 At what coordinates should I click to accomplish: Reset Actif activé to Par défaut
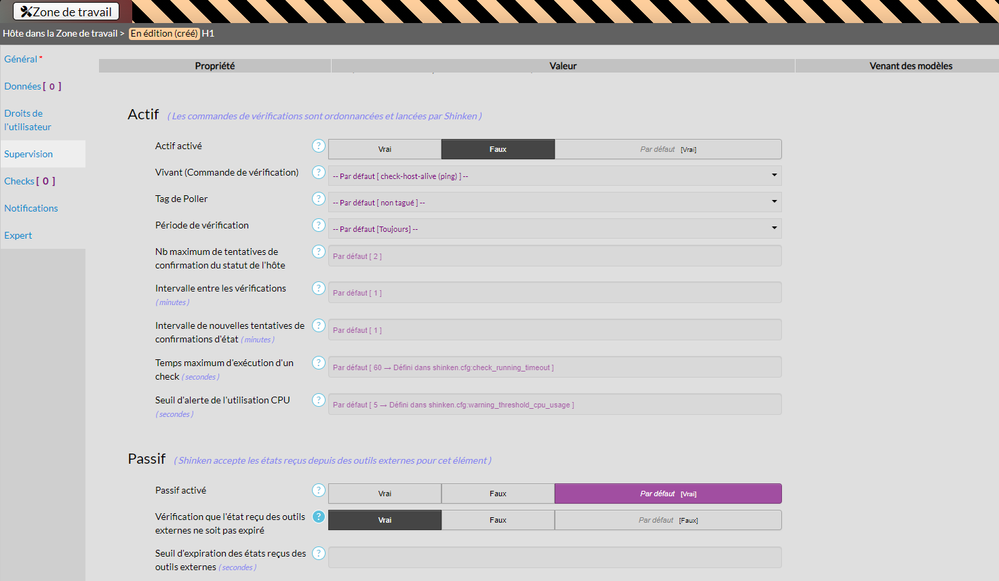(x=667, y=149)
